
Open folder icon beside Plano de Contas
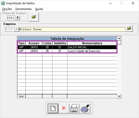(x=34, y=17)
